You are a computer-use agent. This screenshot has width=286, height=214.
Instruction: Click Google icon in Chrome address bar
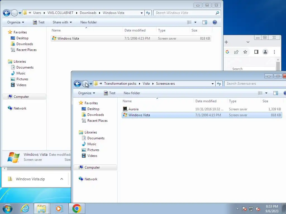pyautogui.click(x=227, y=52)
